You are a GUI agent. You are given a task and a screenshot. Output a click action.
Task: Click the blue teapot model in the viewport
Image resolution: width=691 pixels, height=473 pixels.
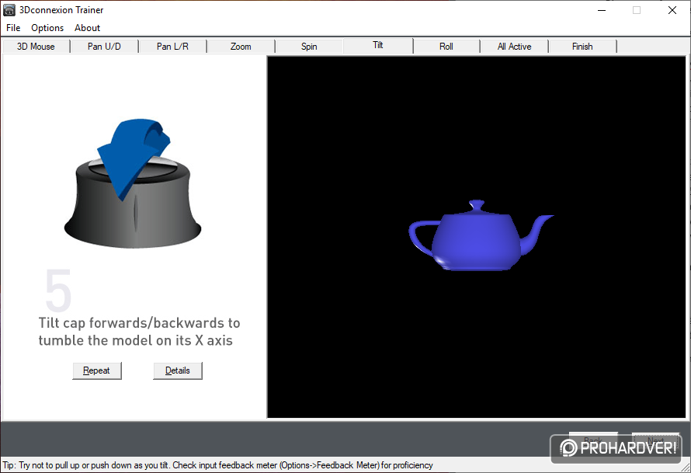tap(481, 236)
